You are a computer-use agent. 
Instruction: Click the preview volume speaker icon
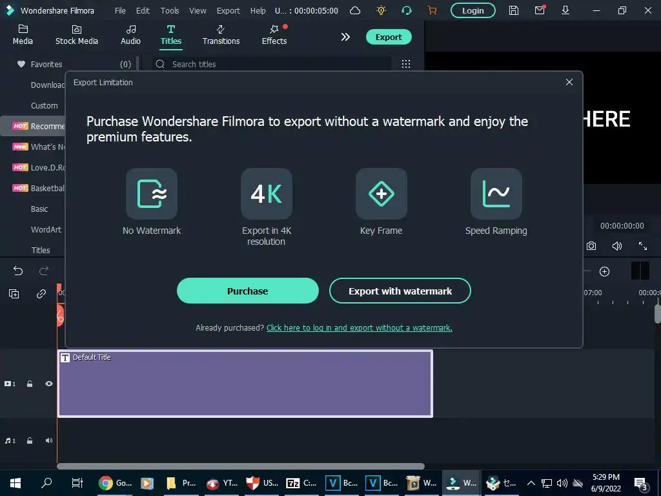pos(616,246)
